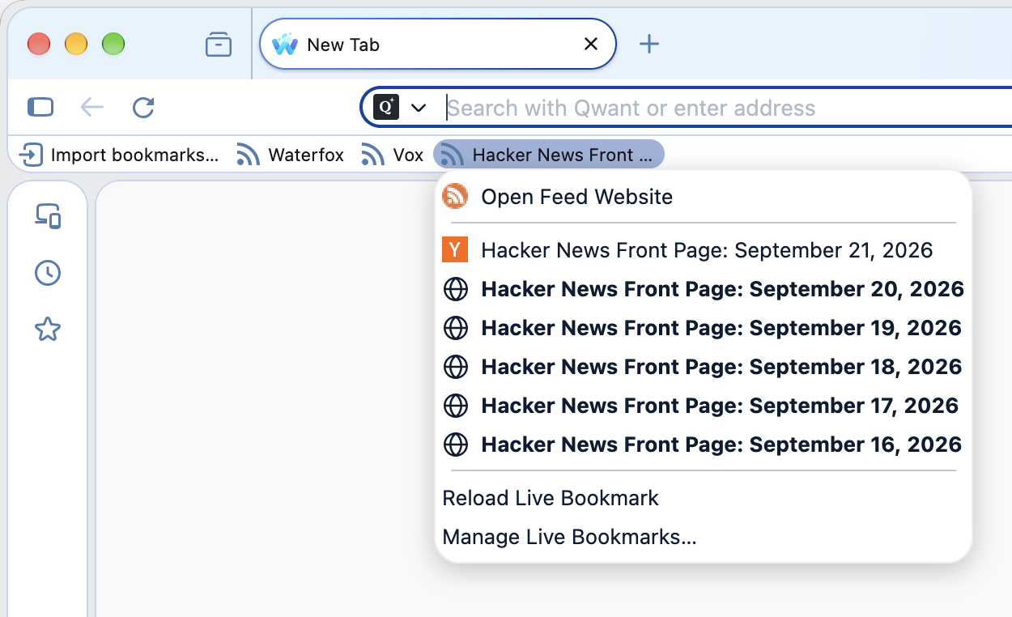The width and height of the screenshot is (1012, 617).
Task: Open synced tabs sidebar icon
Action: 48,216
